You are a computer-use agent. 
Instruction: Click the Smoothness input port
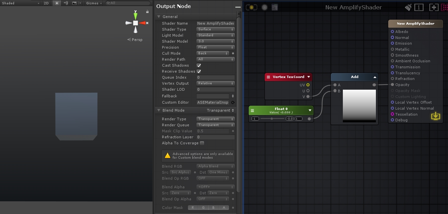pyautogui.click(x=393, y=55)
